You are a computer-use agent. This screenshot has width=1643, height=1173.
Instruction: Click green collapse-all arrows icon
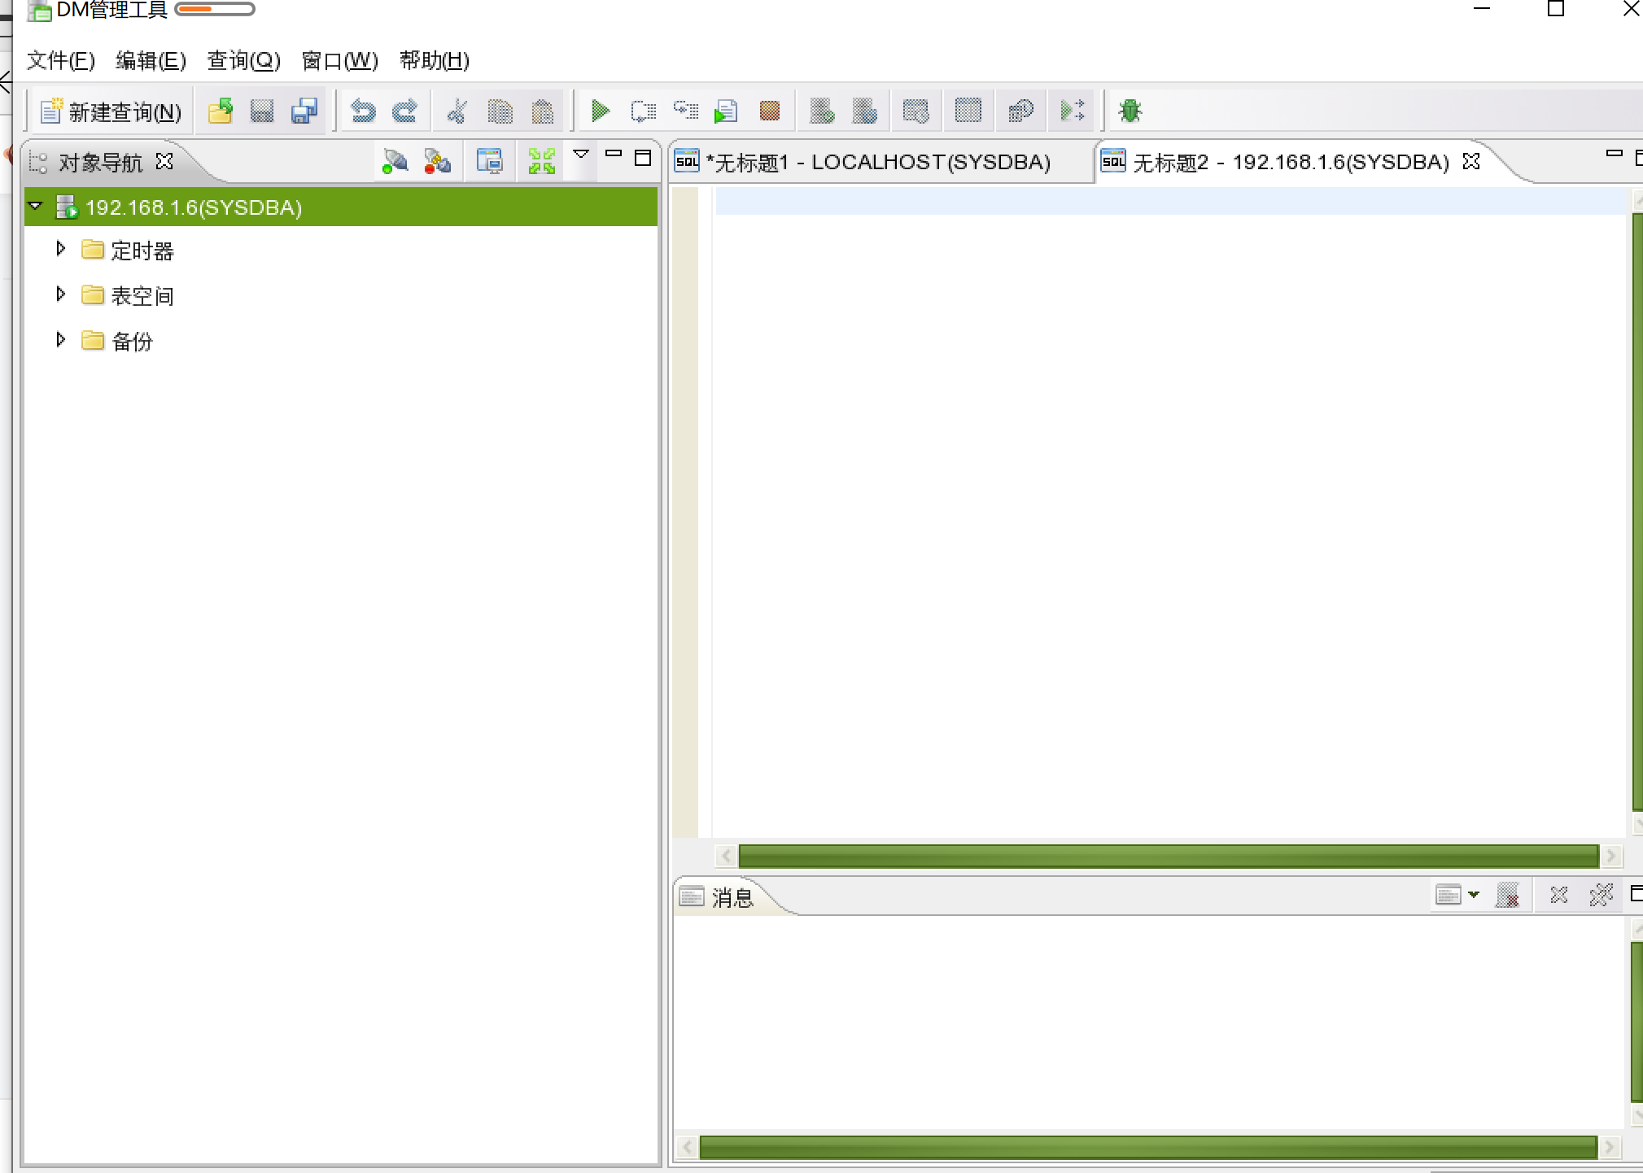tap(541, 161)
